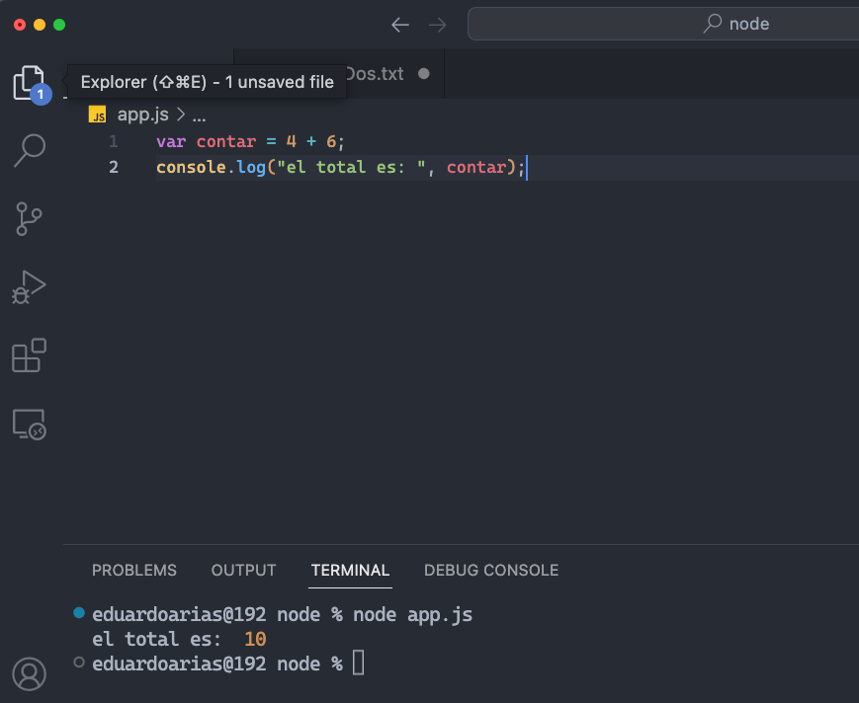
Task: Open the Search view icon
Action: click(29, 150)
